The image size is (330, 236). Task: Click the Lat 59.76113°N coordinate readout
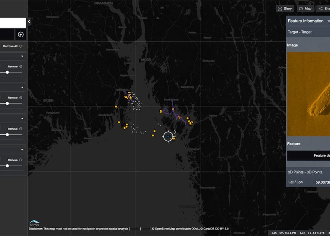(284, 233)
